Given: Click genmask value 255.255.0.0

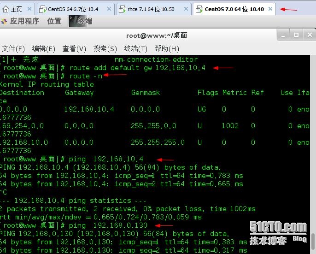Looking at the screenshot, I should [x=153, y=126].
